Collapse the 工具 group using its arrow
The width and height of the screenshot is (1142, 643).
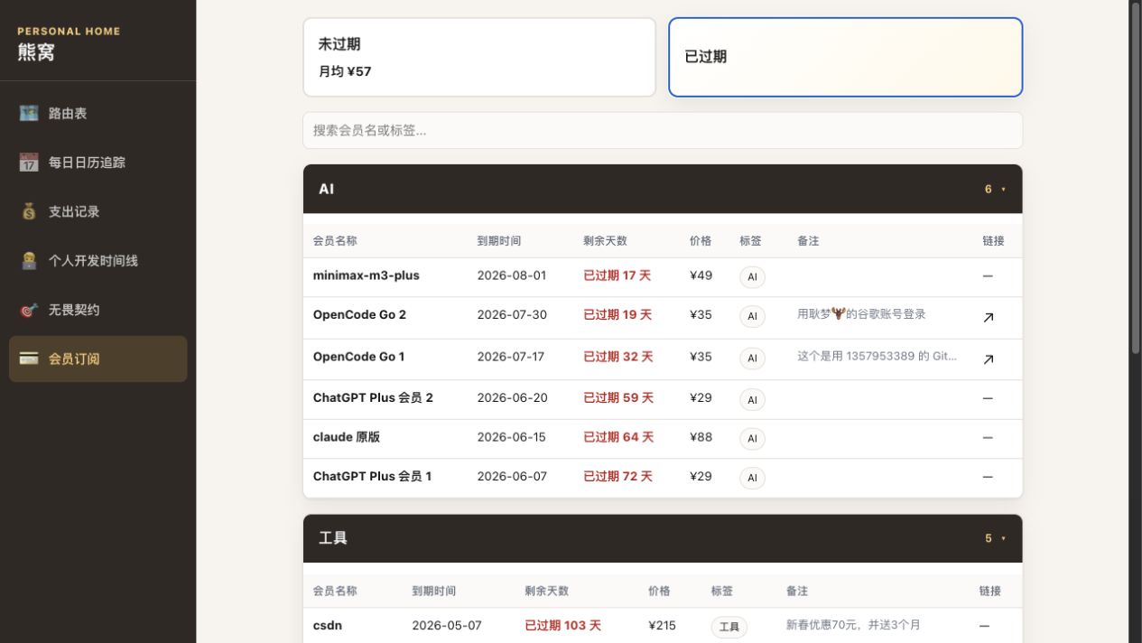click(x=1003, y=538)
